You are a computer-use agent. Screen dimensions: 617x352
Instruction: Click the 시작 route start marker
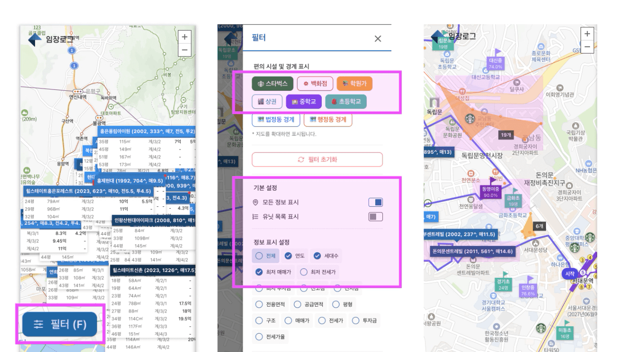click(x=570, y=273)
